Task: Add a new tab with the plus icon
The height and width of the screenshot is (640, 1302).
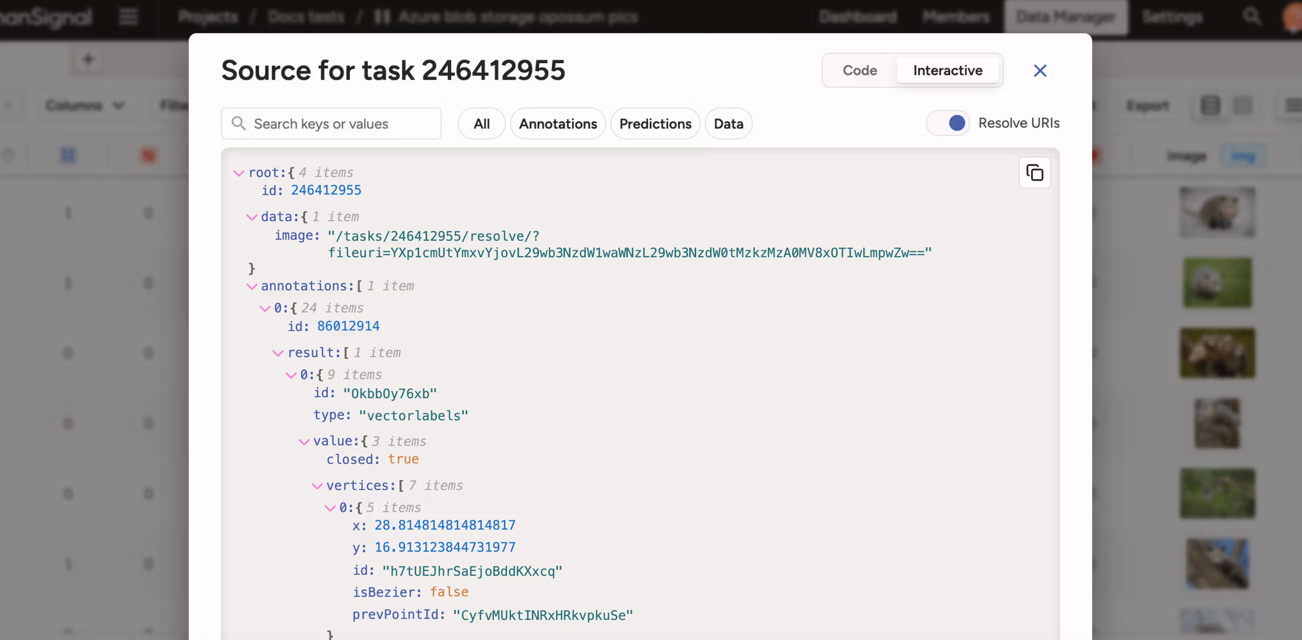Action: 88,59
